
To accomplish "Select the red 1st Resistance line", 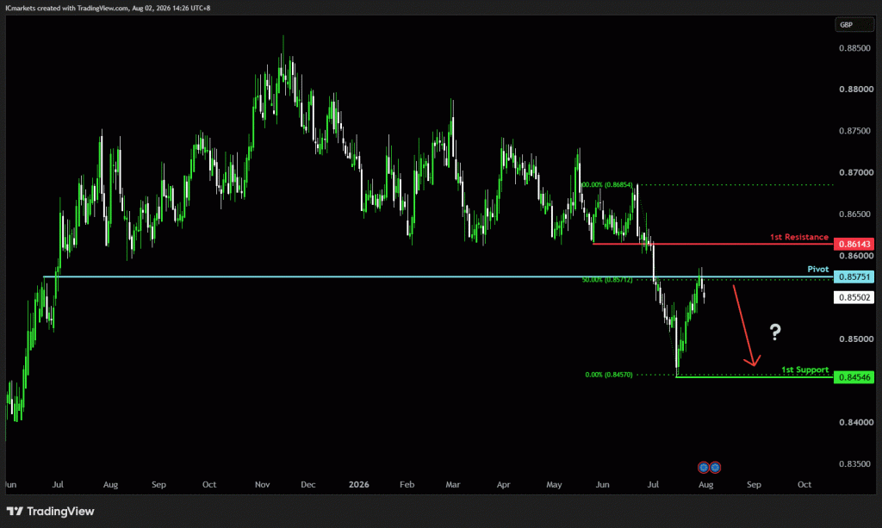I will (x=712, y=244).
